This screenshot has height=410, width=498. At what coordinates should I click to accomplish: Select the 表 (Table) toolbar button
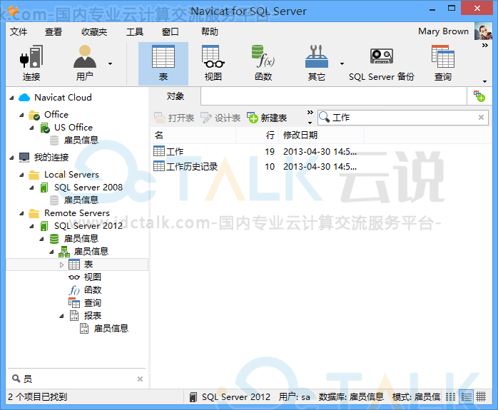pyautogui.click(x=163, y=63)
